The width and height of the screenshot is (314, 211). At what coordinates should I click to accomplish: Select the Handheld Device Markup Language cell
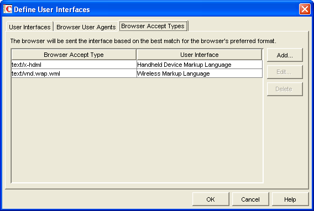[x=200, y=65]
